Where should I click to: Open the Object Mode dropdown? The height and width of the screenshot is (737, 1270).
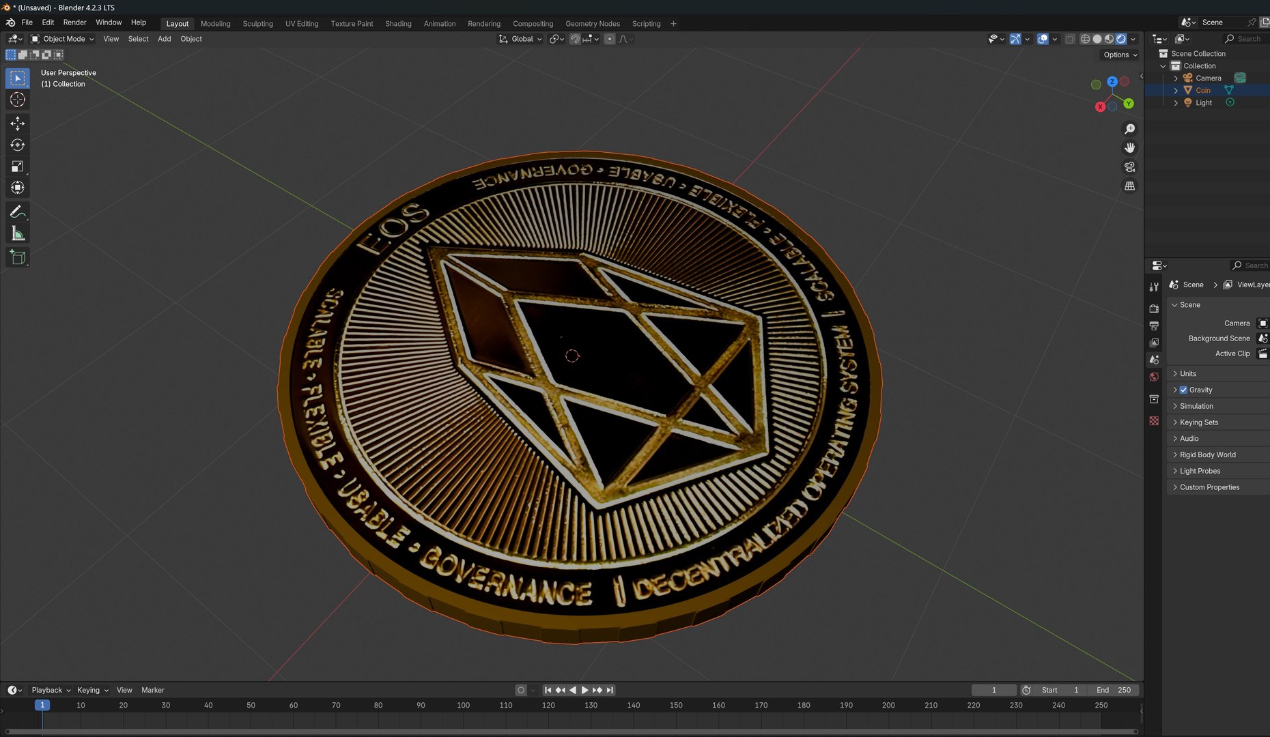(x=63, y=39)
